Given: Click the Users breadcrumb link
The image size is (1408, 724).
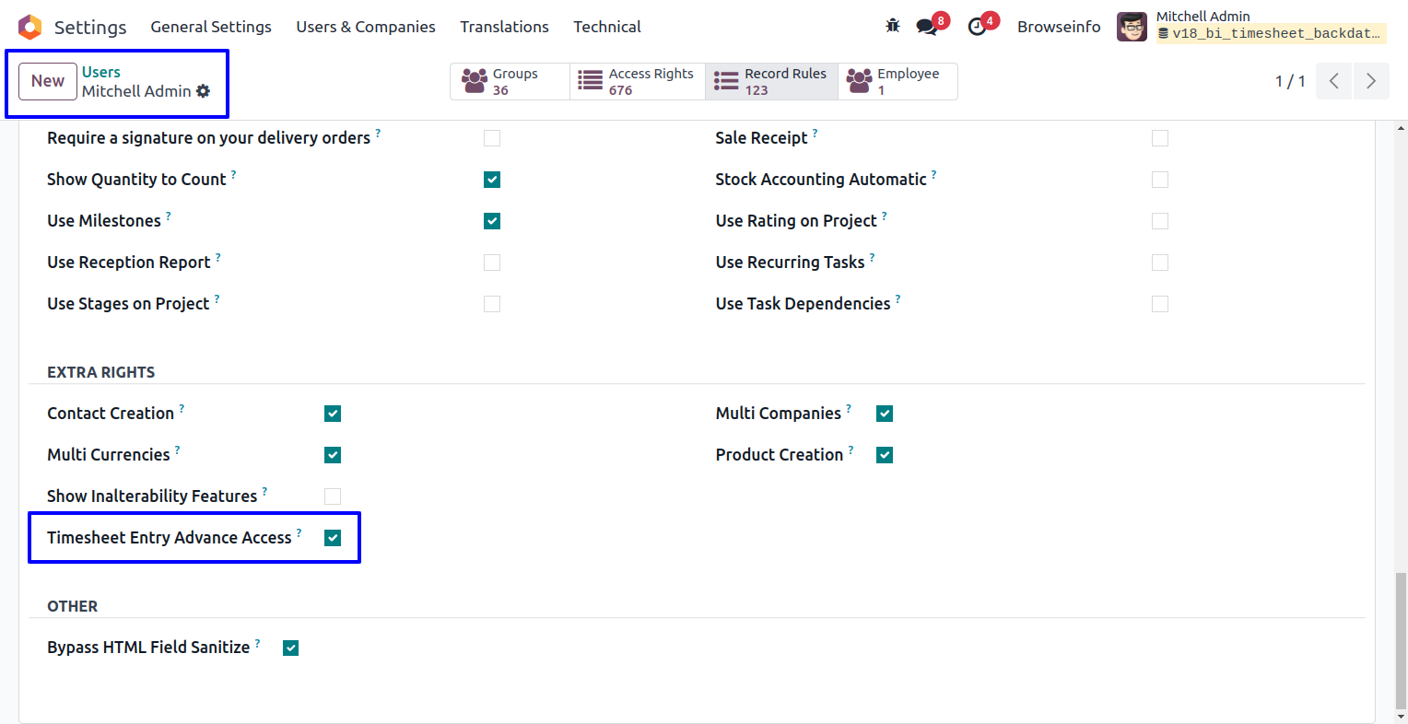Looking at the screenshot, I should (101, 72).
